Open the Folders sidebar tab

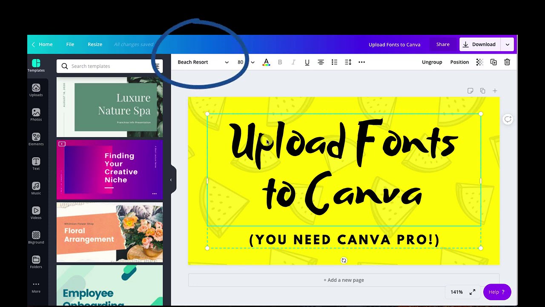[36, 262]
